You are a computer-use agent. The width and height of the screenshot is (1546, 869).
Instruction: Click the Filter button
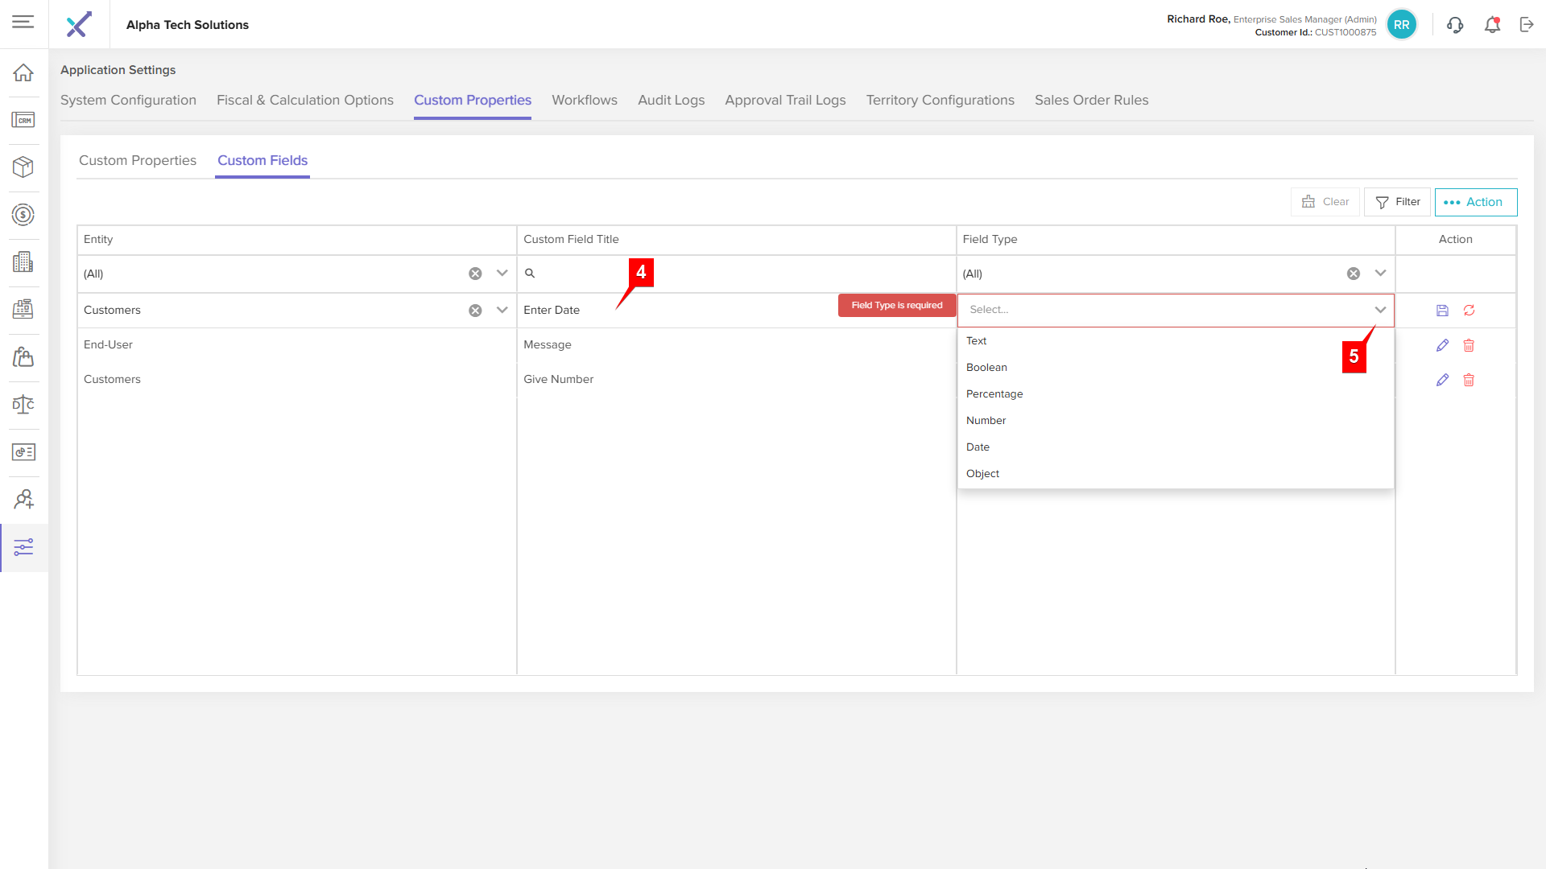(x=1397, y=202)
